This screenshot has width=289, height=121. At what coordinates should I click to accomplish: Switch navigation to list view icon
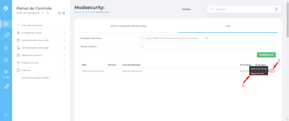coord(64,13)
